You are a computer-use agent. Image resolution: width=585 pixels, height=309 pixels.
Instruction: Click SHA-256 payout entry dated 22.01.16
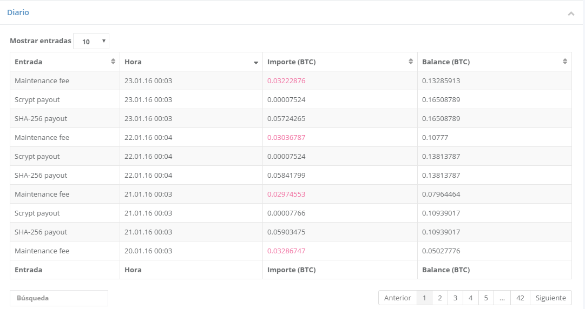[x=41, y=176]
